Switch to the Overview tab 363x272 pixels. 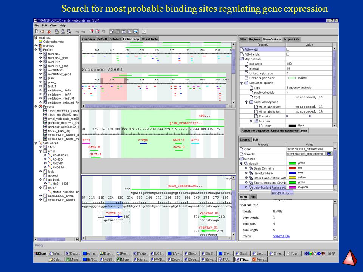[x=88, y=39]
